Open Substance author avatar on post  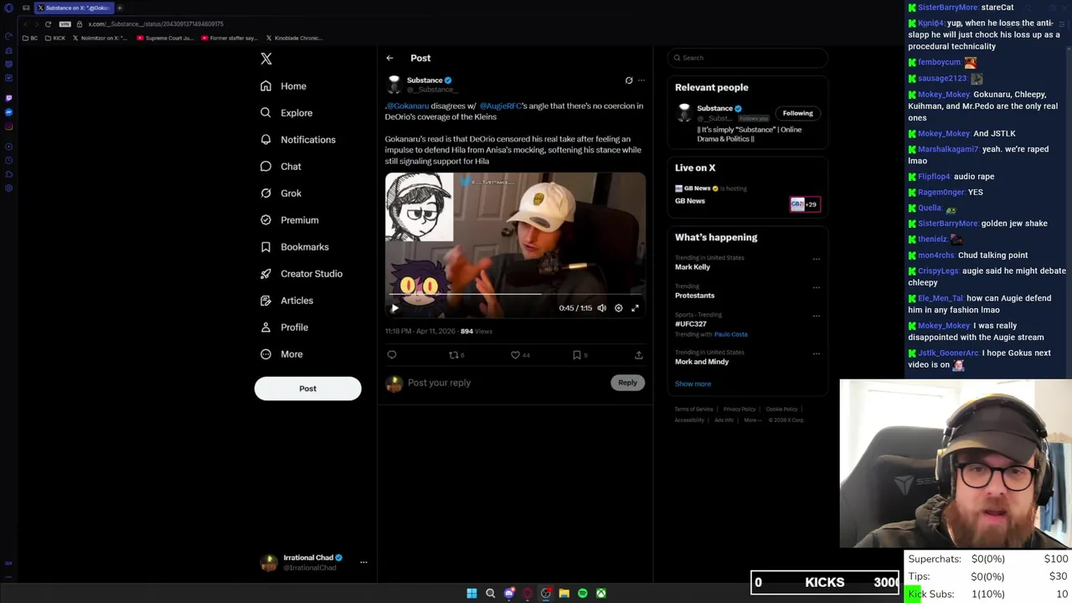(394, 84)
